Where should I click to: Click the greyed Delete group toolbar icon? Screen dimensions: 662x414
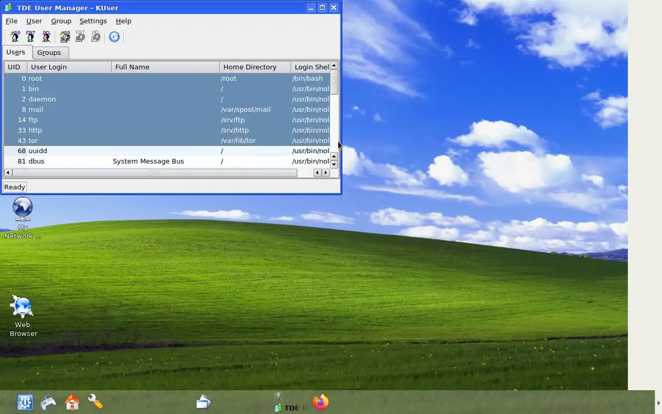[96, 36]
